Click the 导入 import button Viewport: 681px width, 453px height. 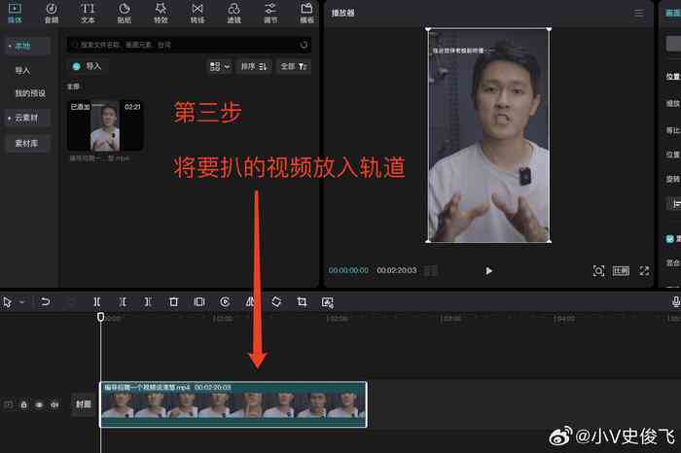[88, 66]
